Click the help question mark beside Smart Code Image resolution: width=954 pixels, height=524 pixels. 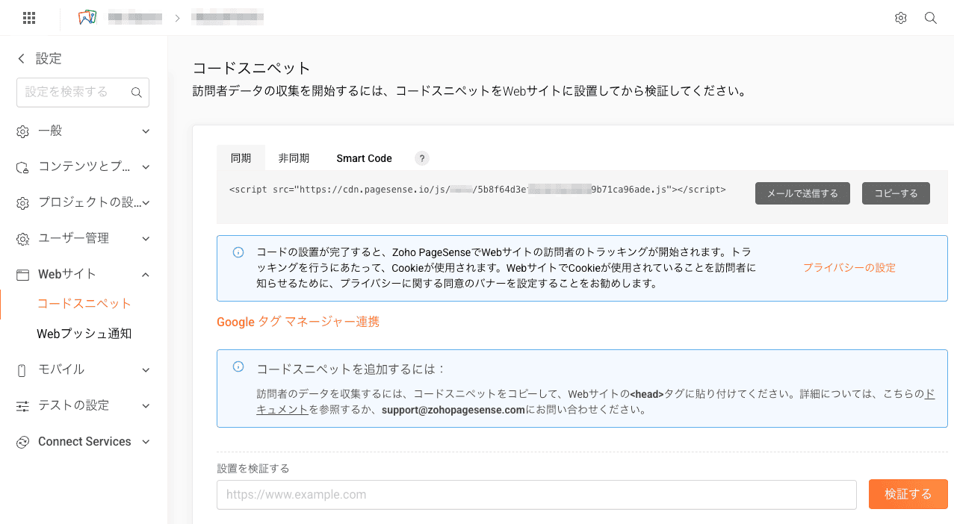click(422, 158)
